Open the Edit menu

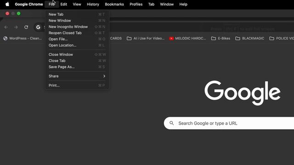(63, 4)
